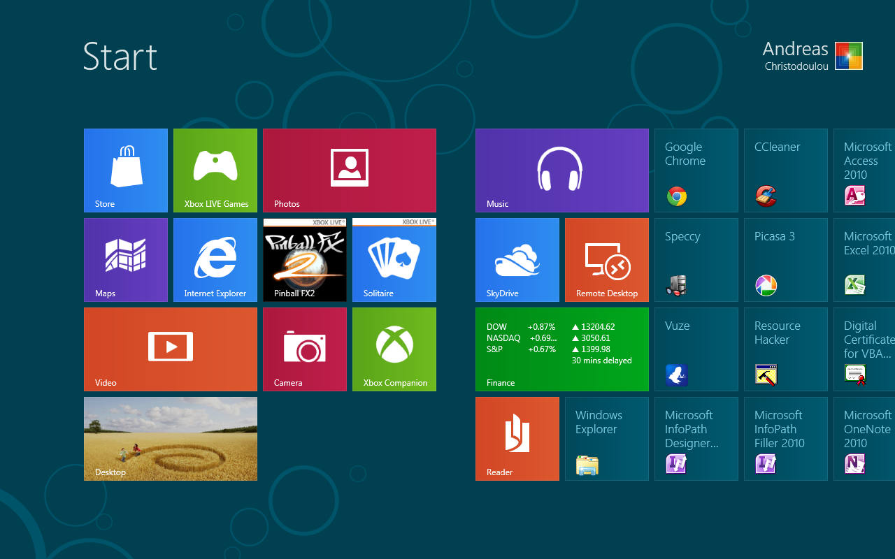Launch Xbox LIVE Games tile
The image size is (895, 559).
215,170
